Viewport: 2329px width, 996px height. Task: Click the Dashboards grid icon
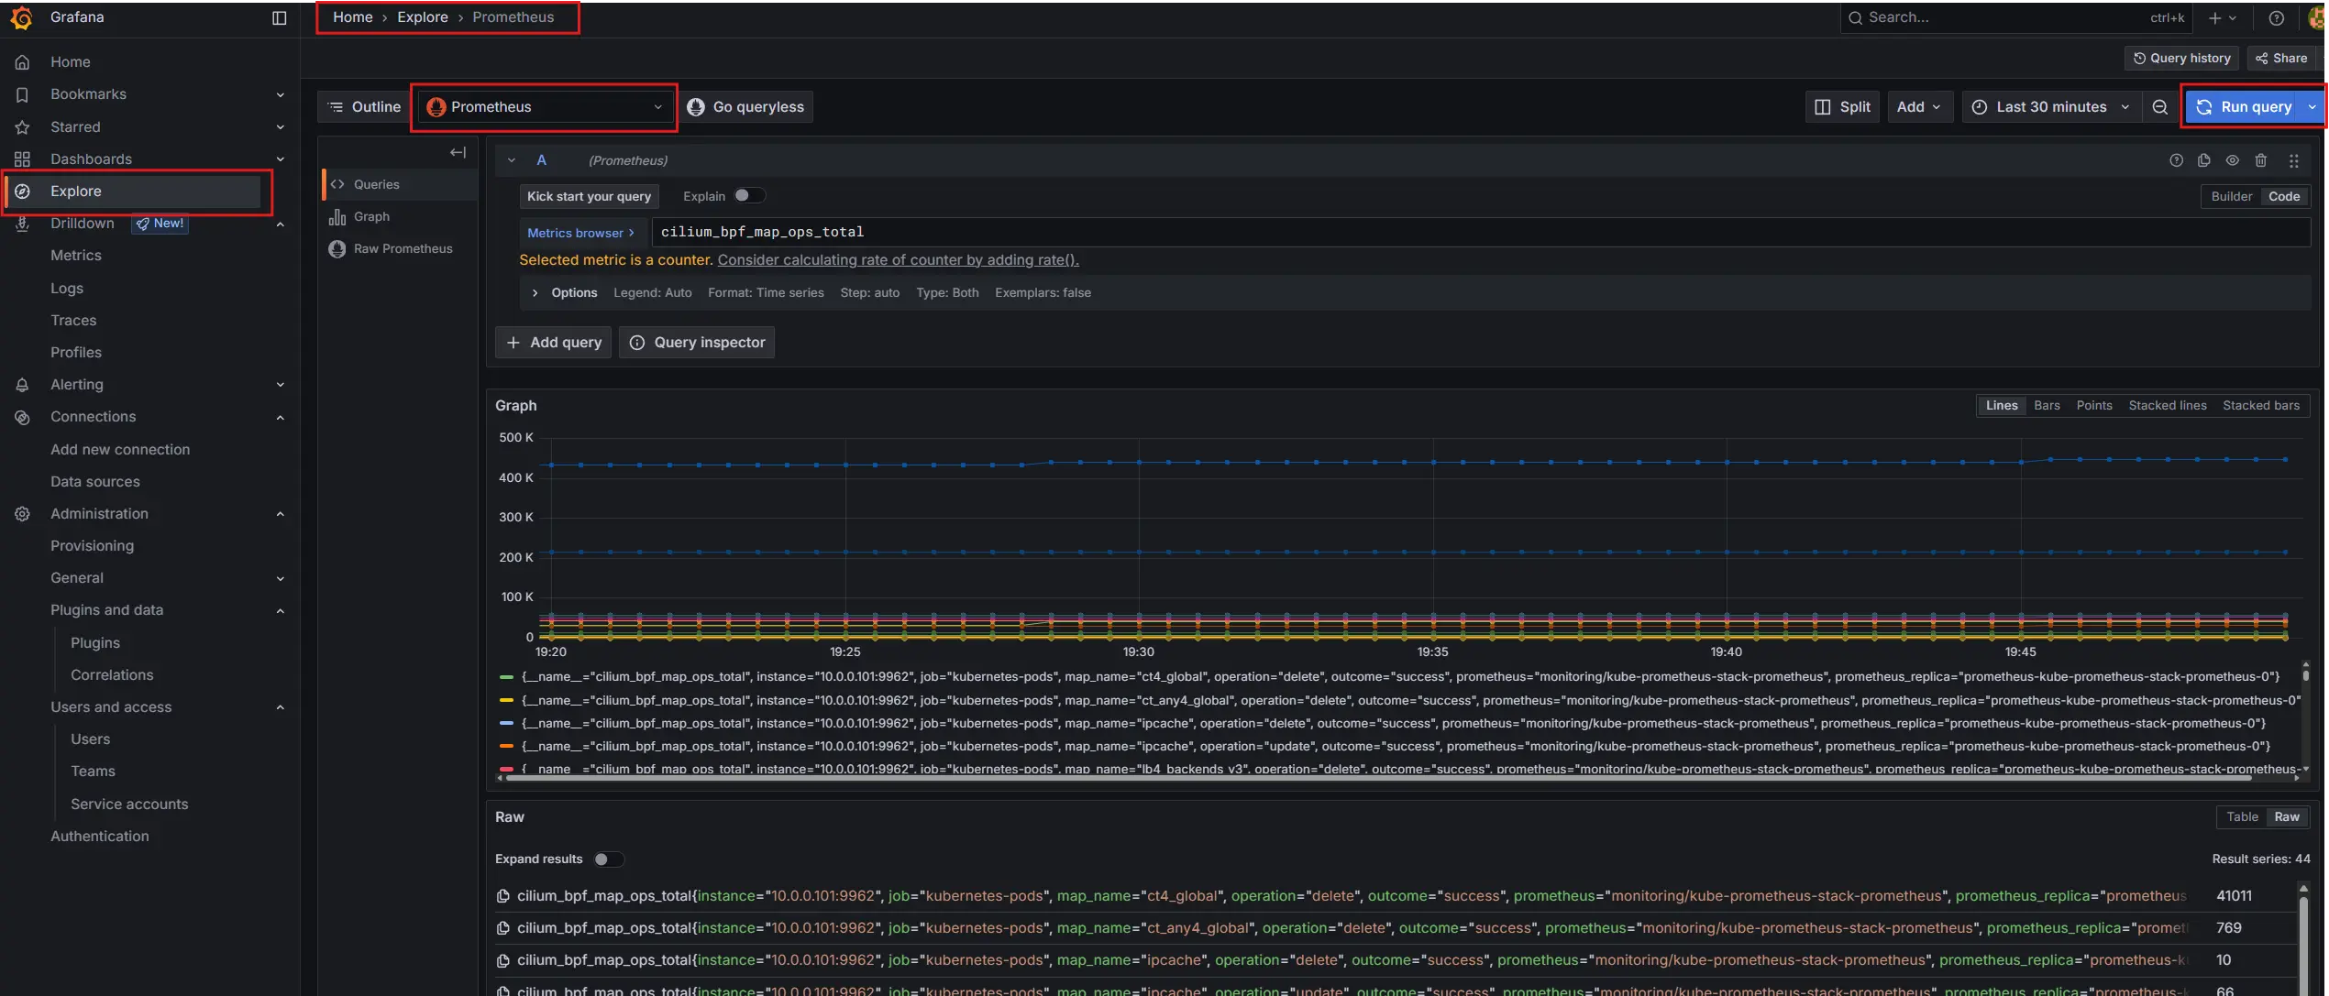tap(22, 159)
